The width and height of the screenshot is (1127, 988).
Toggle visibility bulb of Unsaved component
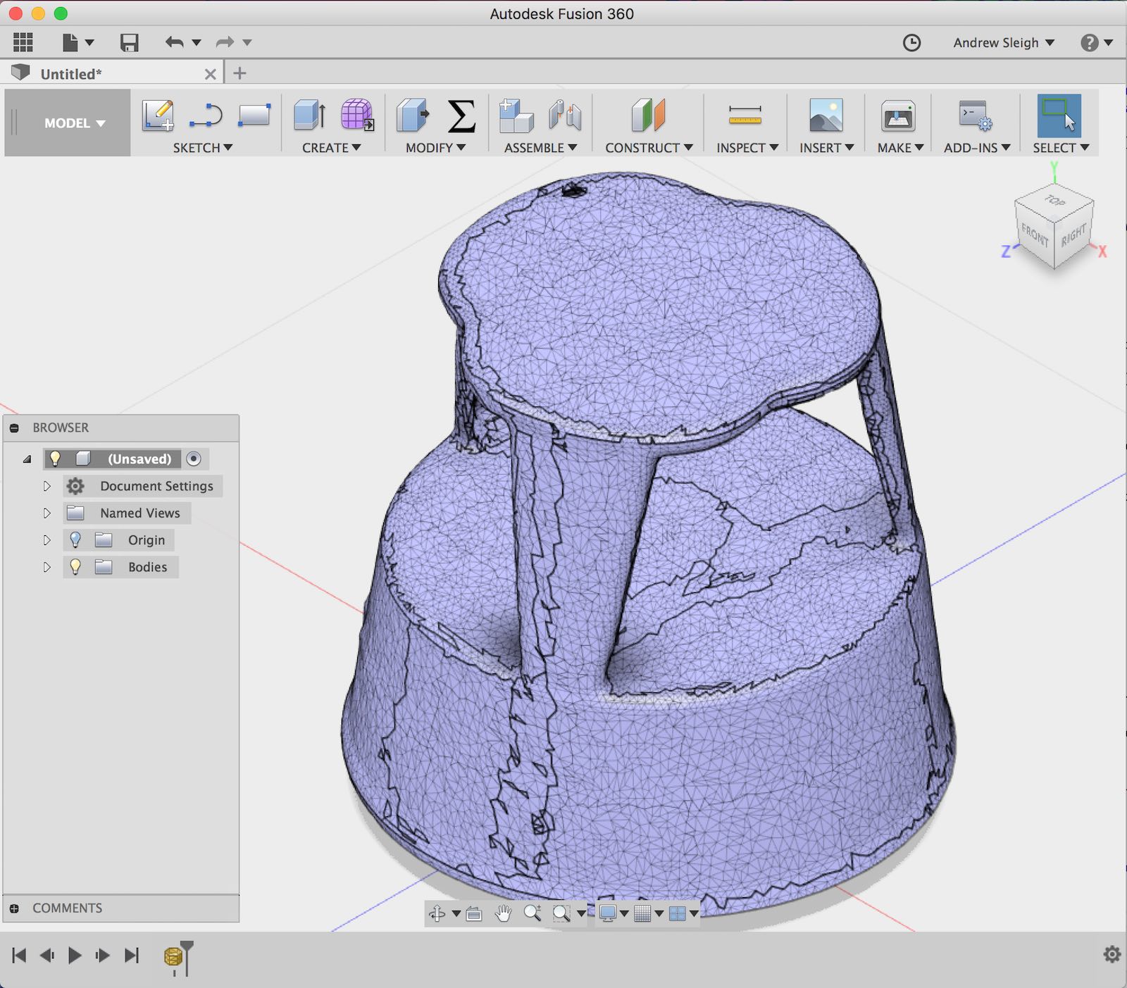click(x=55, y=458)
